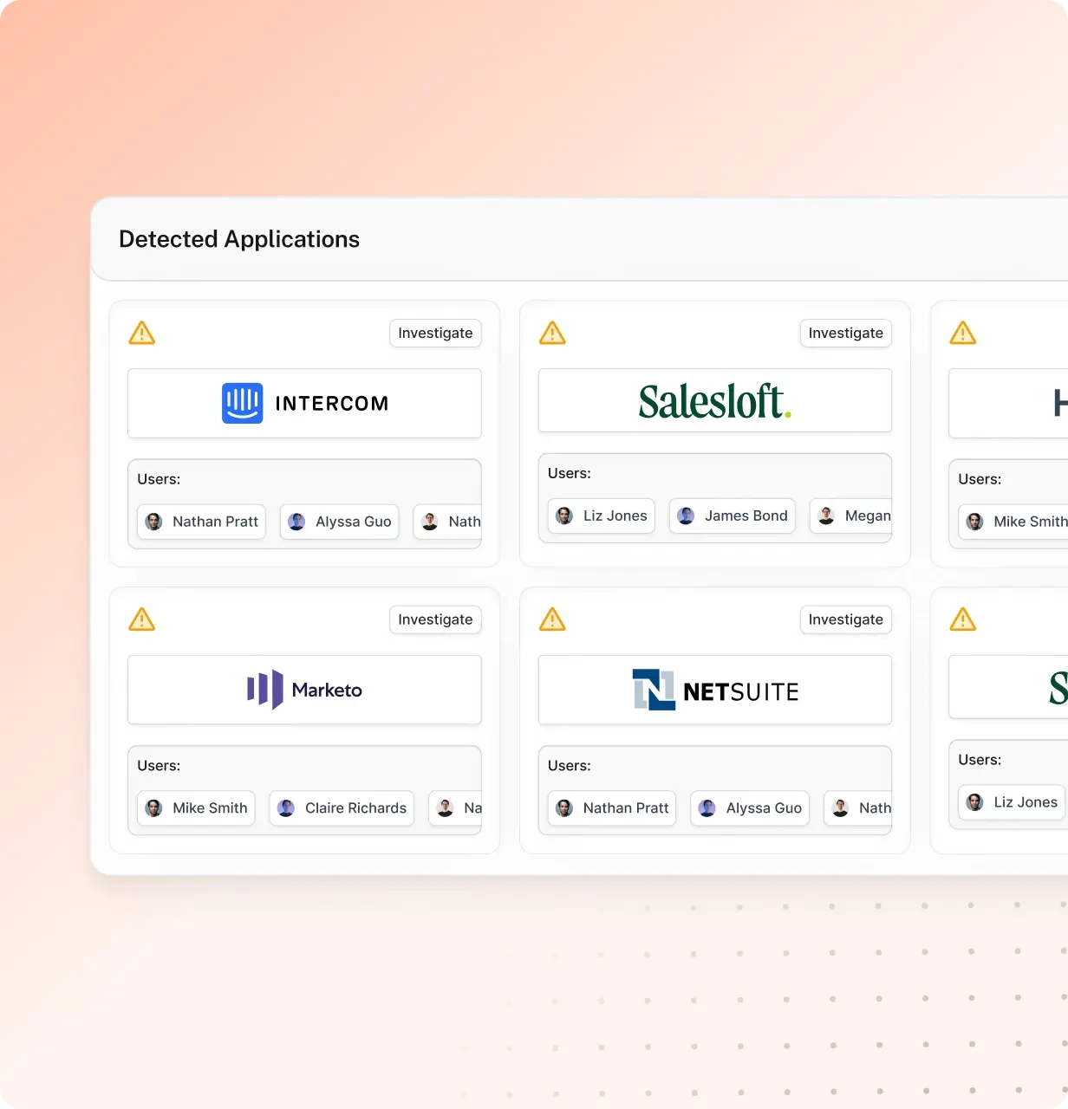The width and height of the screenshot is (1068, 1109).
Task: Click the NetSuite logo
Action: click(715, 690)
